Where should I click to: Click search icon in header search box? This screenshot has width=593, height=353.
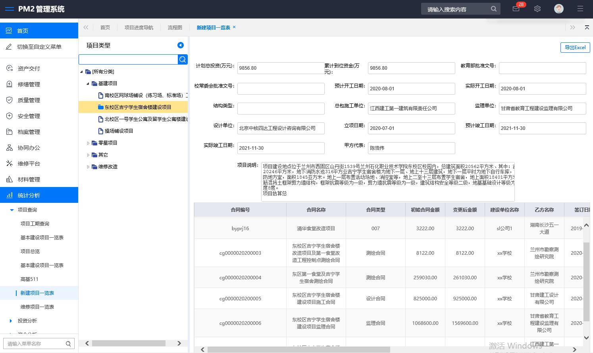coord(493,9)
